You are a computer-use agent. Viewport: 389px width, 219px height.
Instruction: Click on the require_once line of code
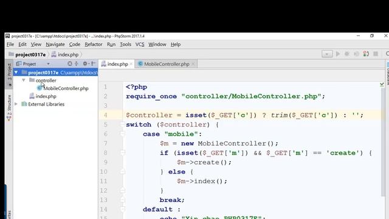tap(225, 96)
